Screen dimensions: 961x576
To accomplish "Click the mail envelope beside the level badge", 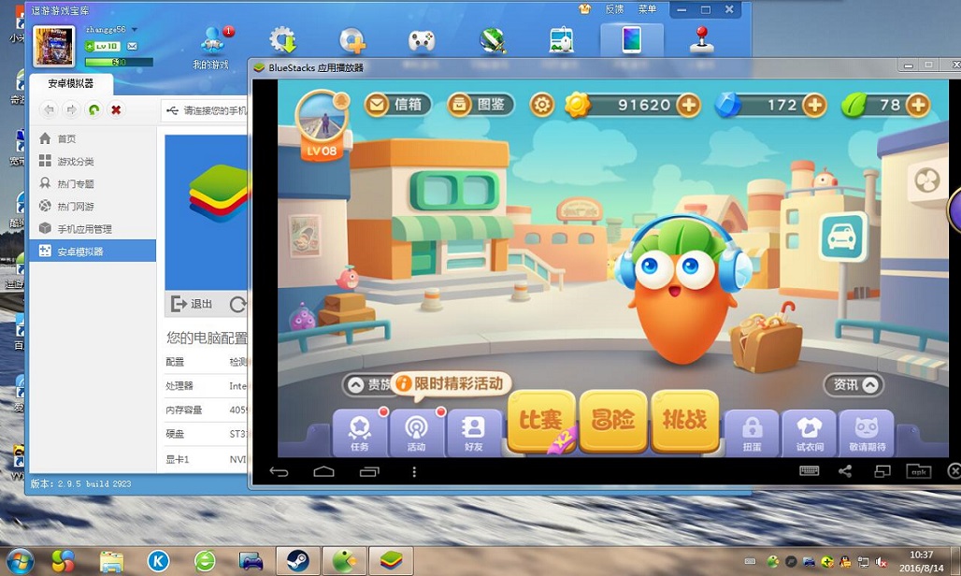I will coord(132,46).
